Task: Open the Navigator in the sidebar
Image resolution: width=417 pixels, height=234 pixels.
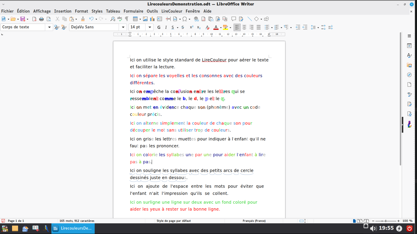Action: [x=409, y=74]
